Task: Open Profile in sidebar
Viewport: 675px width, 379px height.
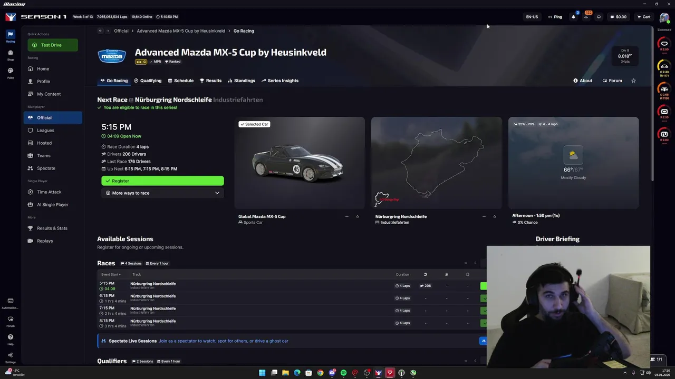Action: [x=53, y=82]
